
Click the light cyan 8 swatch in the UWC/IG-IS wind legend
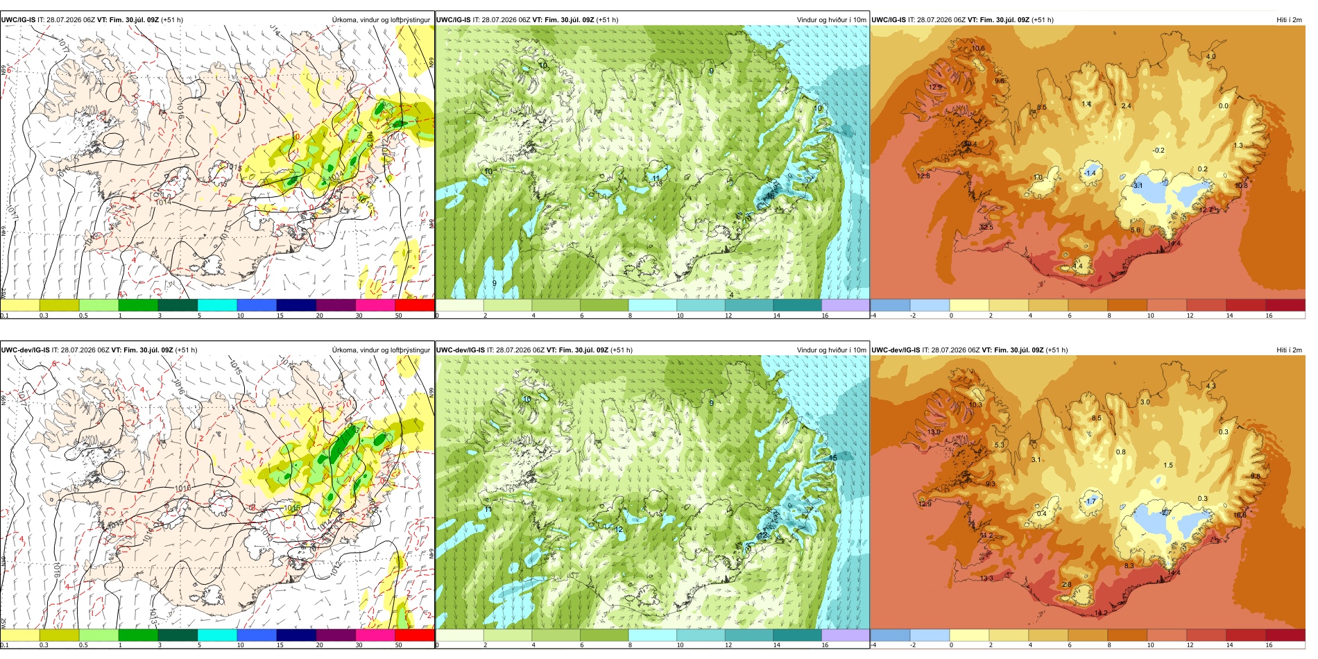click(x=652, y=305)
